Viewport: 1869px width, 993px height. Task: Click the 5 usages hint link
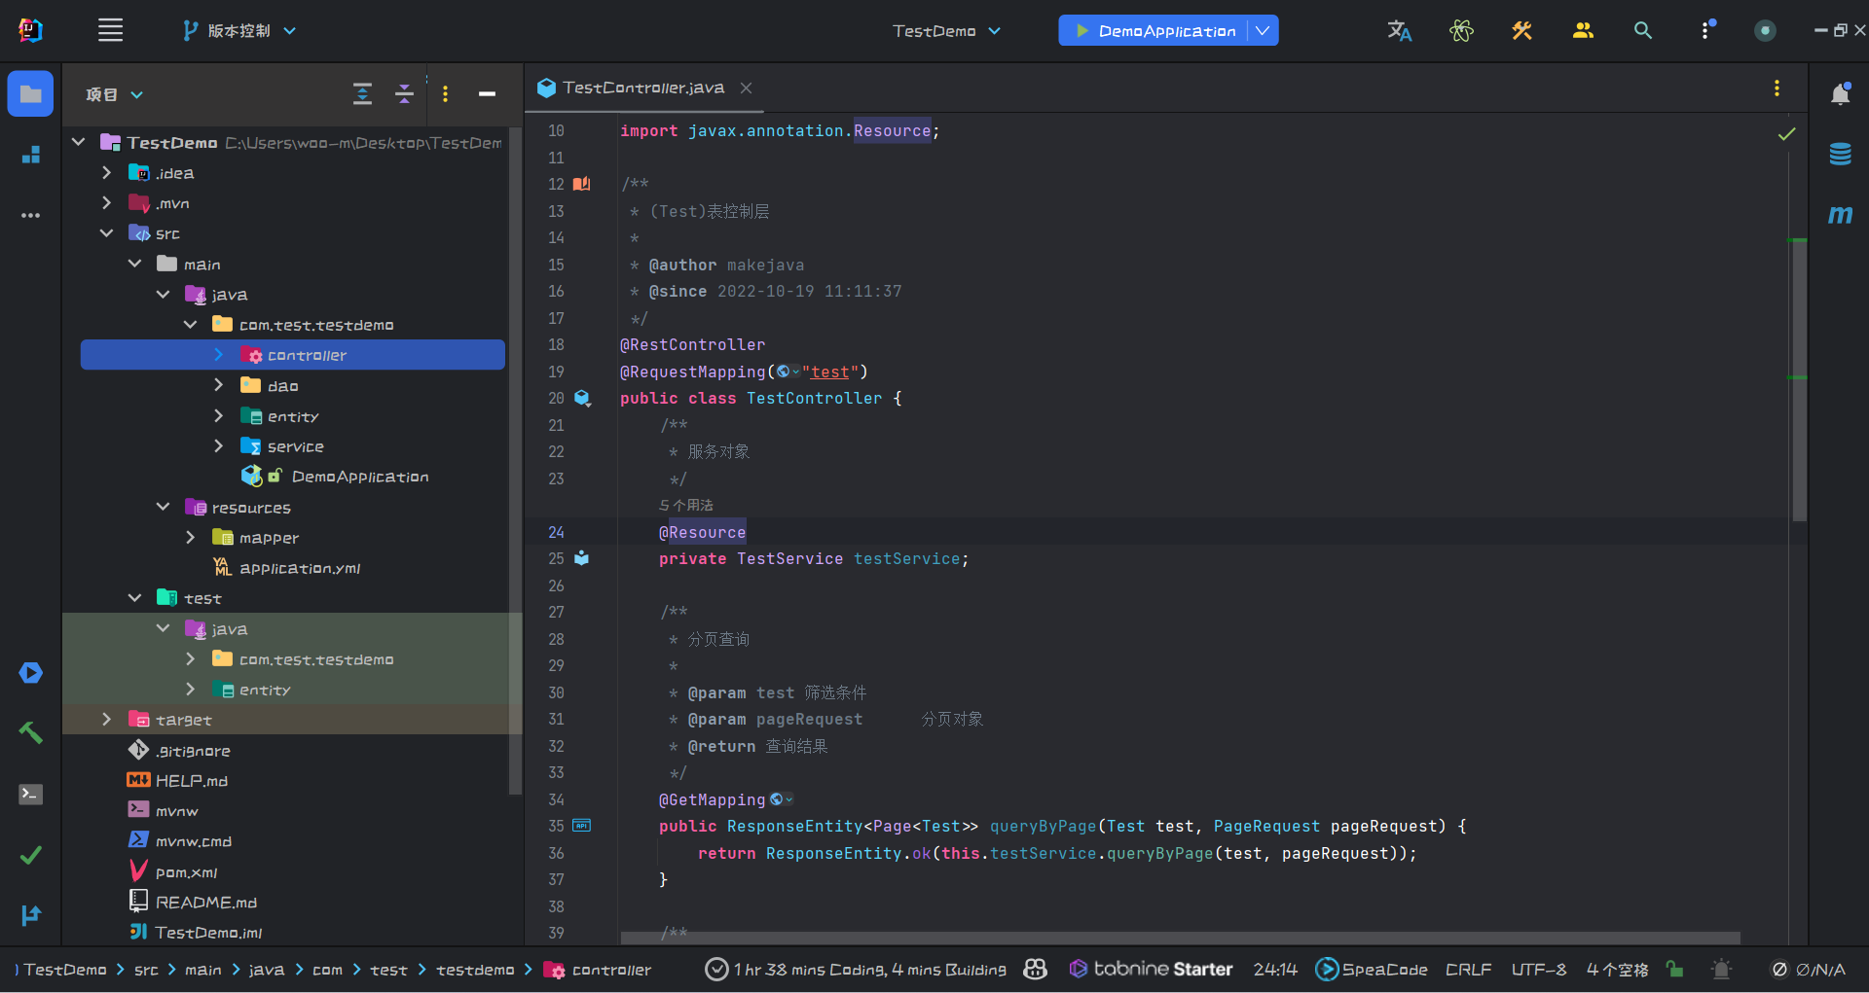(686, 506)
